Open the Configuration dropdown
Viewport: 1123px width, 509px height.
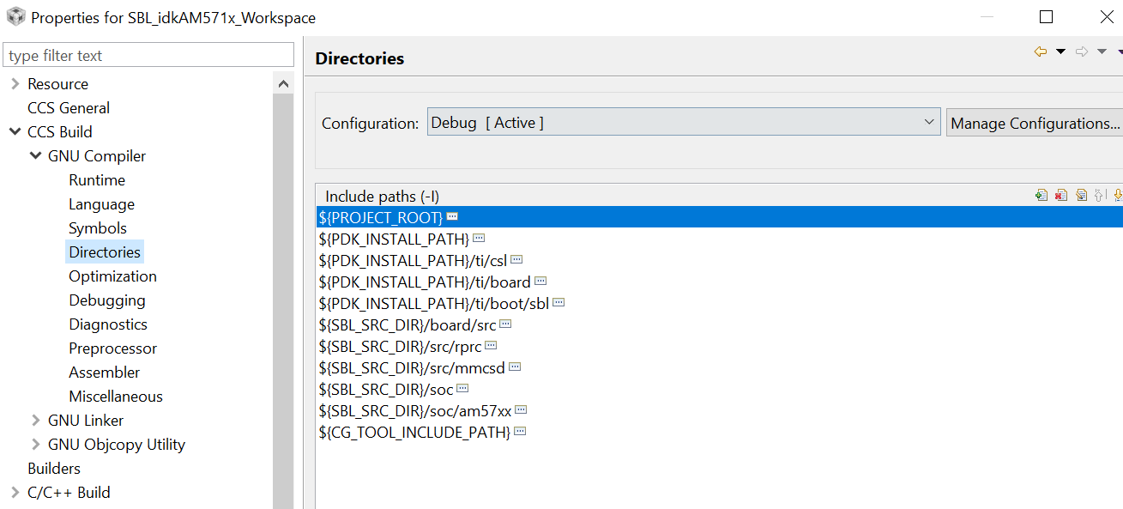[x=683, y=123]
